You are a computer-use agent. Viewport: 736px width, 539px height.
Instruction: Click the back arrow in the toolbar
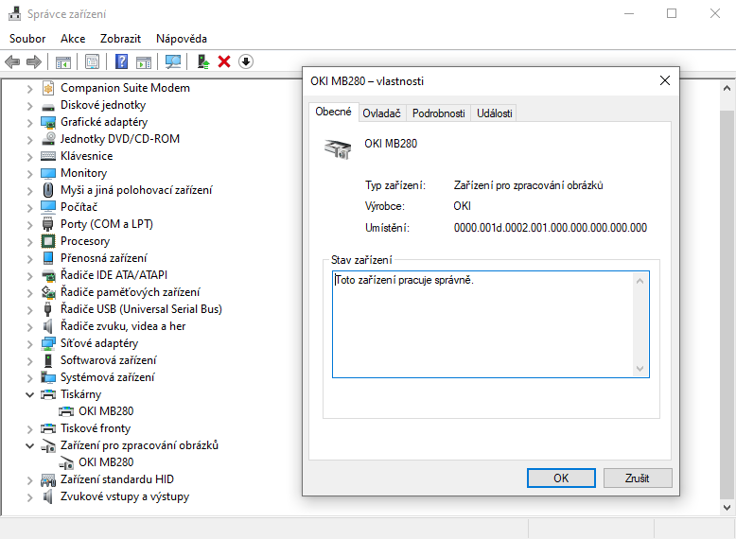point(12,61)
